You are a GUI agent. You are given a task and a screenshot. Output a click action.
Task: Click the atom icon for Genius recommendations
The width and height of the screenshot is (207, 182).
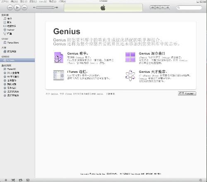pyautogui.click(x=130, y=76)
